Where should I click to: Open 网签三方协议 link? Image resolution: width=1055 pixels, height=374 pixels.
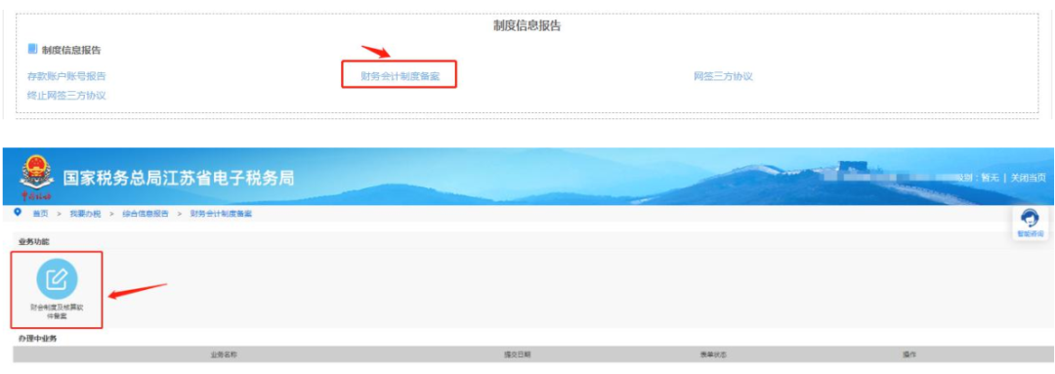[x=723, y=77]
